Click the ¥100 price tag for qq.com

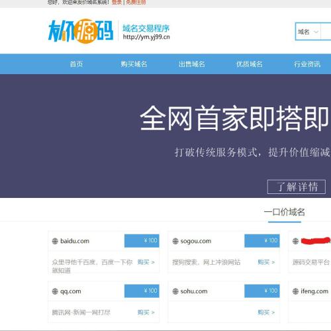[142, 291]
